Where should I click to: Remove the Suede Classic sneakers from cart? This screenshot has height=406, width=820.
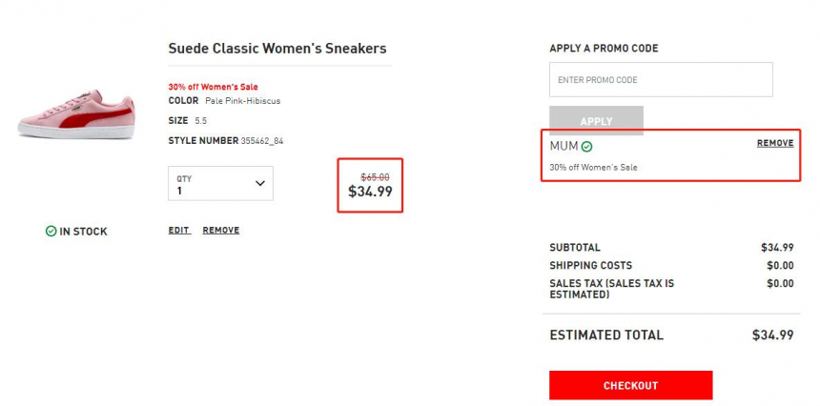(221, 230)
